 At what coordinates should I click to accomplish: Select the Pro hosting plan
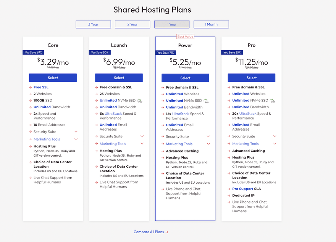pyautogui.click(x=252, y=78)
